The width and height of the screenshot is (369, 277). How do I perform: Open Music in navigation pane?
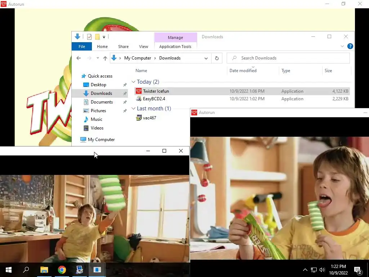click(x=97, y=119)
